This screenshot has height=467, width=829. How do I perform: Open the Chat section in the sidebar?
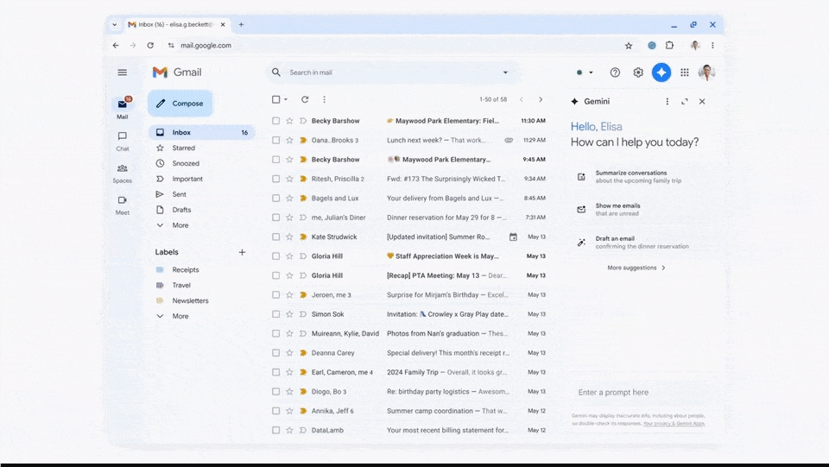coord(122,141)
